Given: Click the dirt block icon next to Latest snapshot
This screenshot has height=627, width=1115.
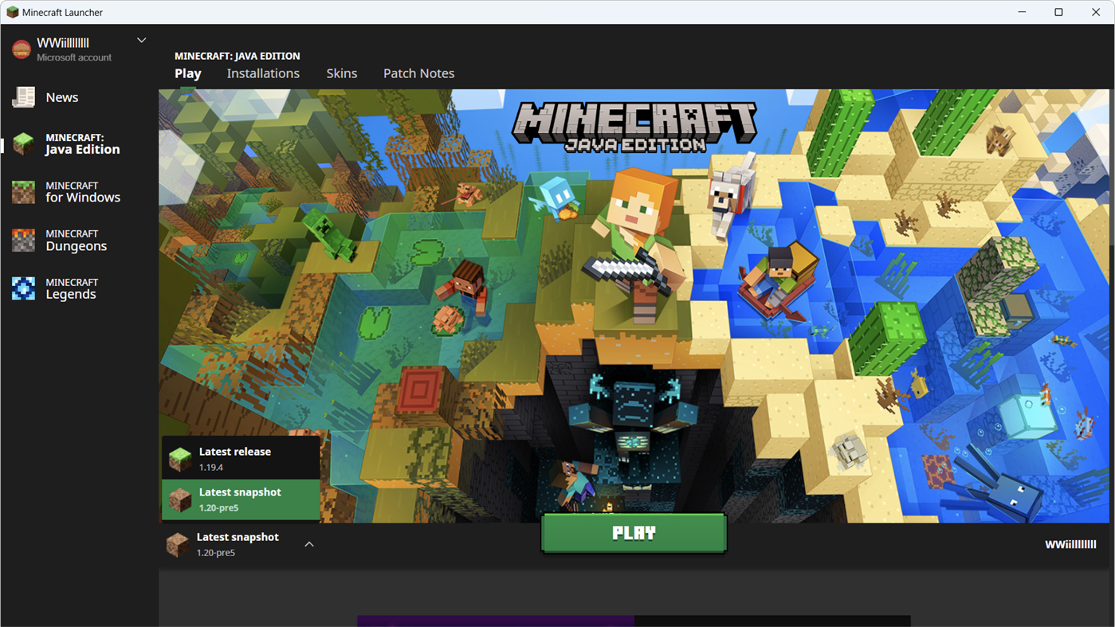Looking at the screenshot, I should [x=177, y=544].
